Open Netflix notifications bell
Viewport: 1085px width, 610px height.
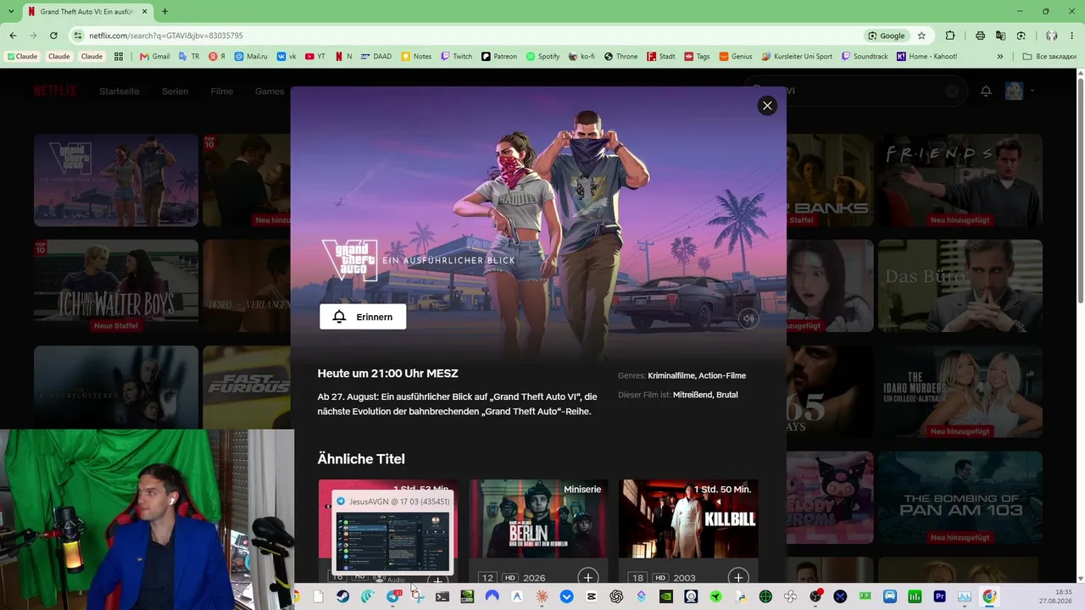[986, 91]
